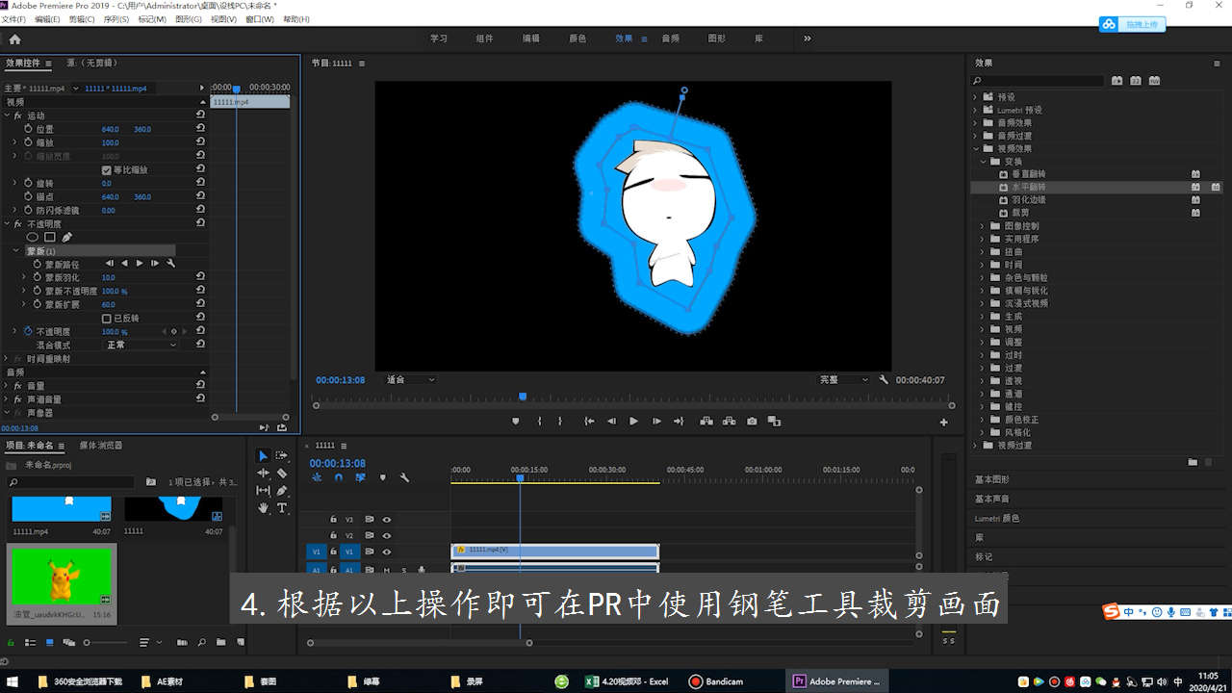Open the File menu
Image resolution: width=1232 pixels, height=693 pixels.
point(13,19)
